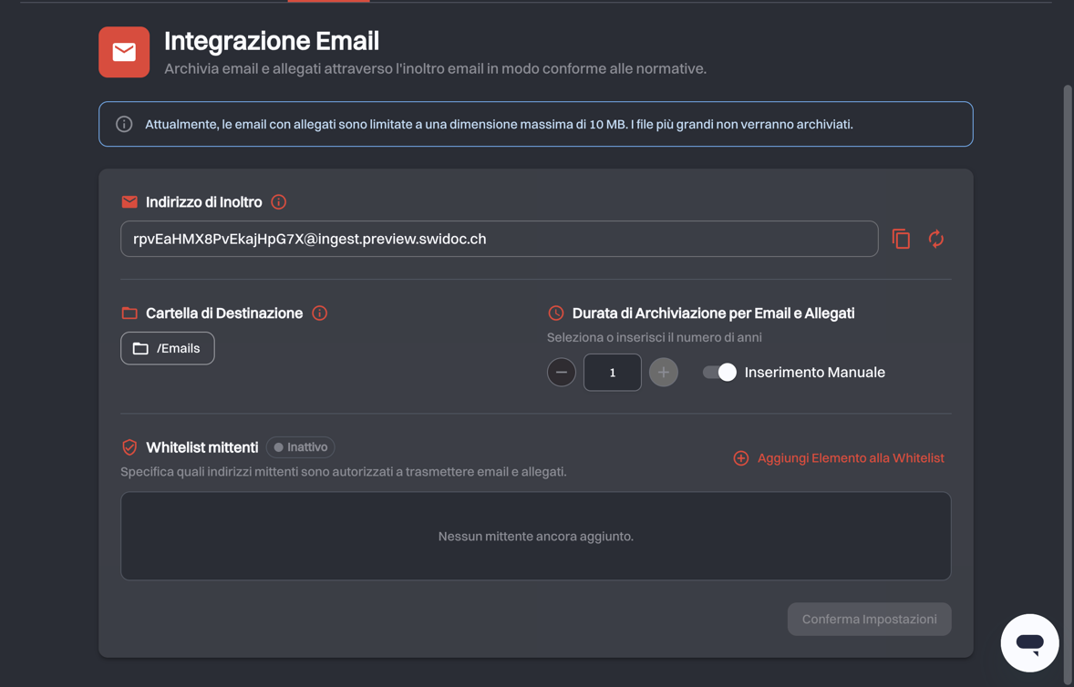Click the info icon in the 10 MB notice
The image size is (1074, 687).
point(124,124)
